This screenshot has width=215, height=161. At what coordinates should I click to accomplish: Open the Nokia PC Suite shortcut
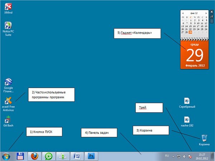8,29
